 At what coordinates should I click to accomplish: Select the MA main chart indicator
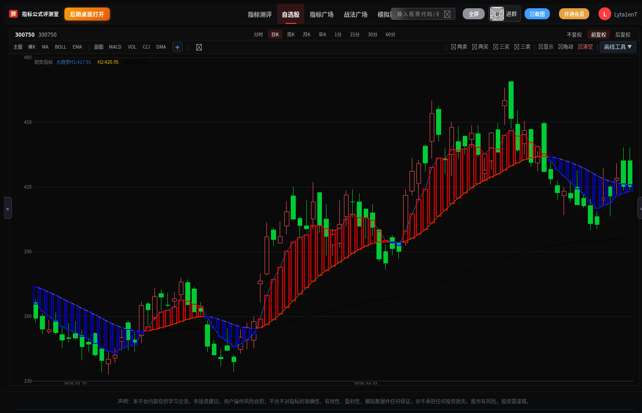(45, 47)
